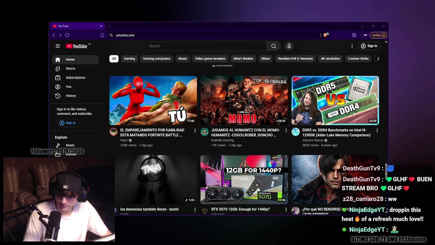Open History in the sidebar

pos(75,96)
